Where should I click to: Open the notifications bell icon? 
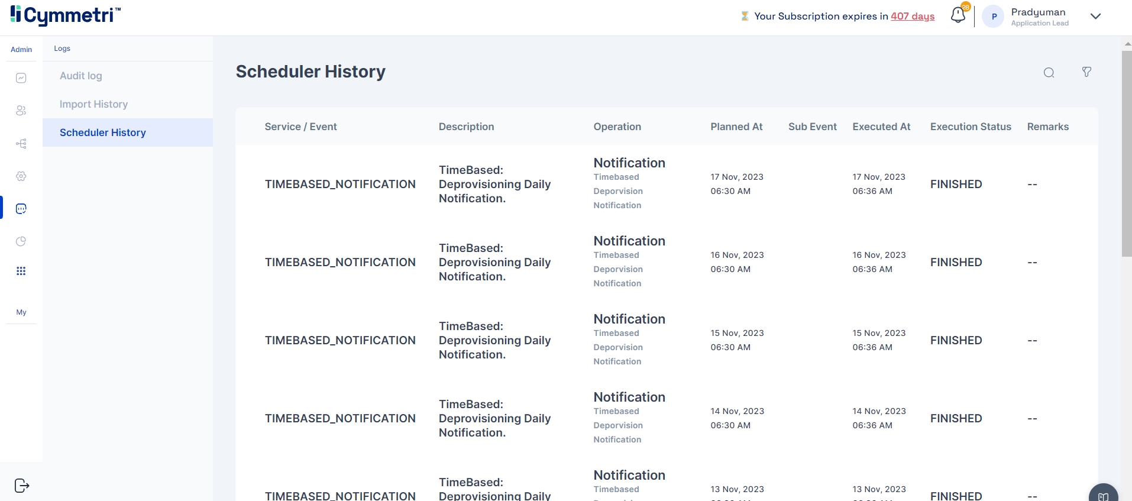958,15
